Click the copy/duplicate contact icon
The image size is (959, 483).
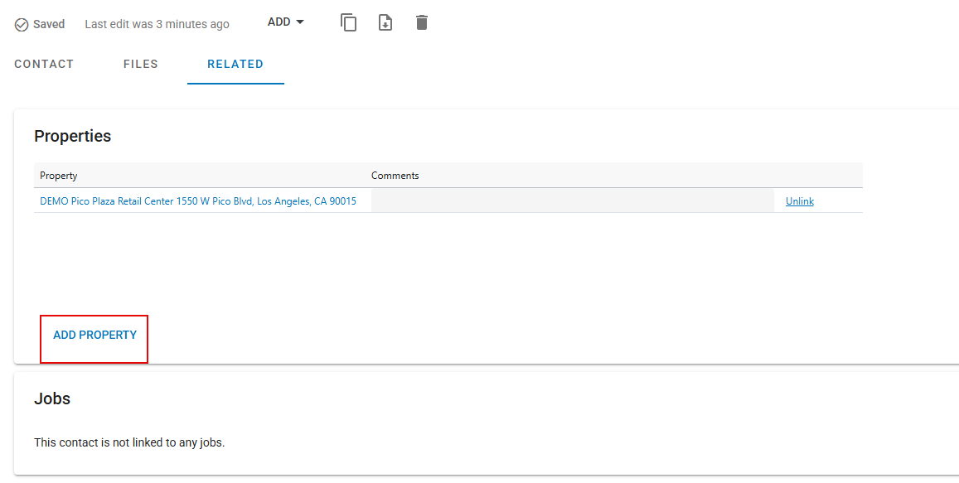349,22
